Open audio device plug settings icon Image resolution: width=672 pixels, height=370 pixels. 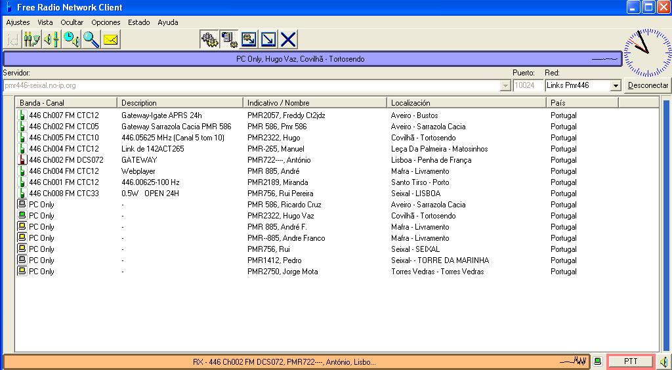(31, 40)
